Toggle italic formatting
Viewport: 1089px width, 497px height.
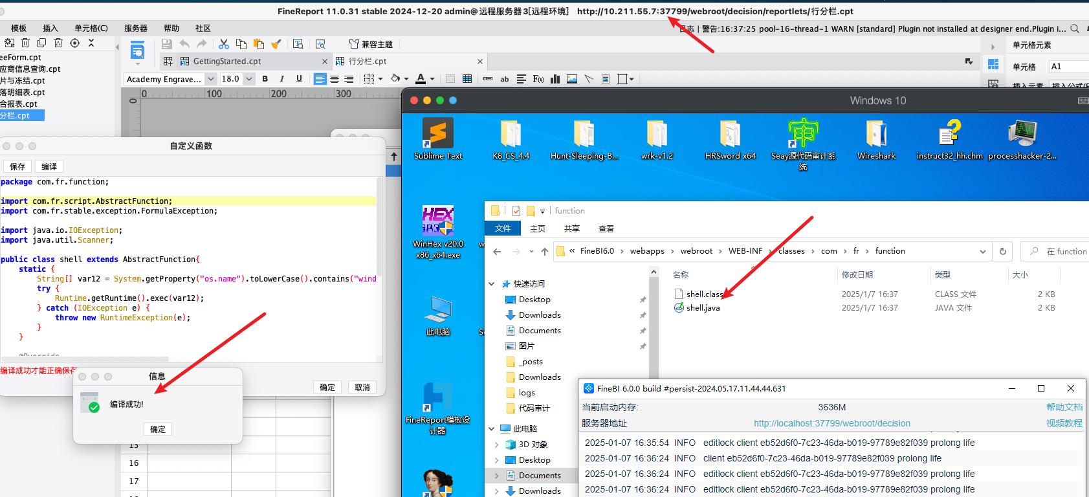point(282,79)
